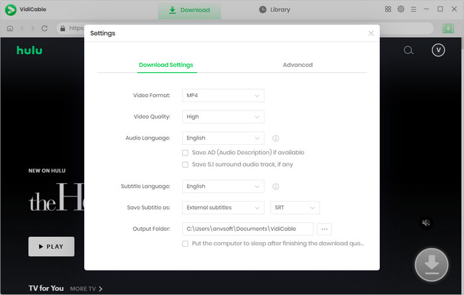Image resolution: width=464 pixels, height=295 pixels.
Task: Open the settings gear icon
Action: pos(400,9)
